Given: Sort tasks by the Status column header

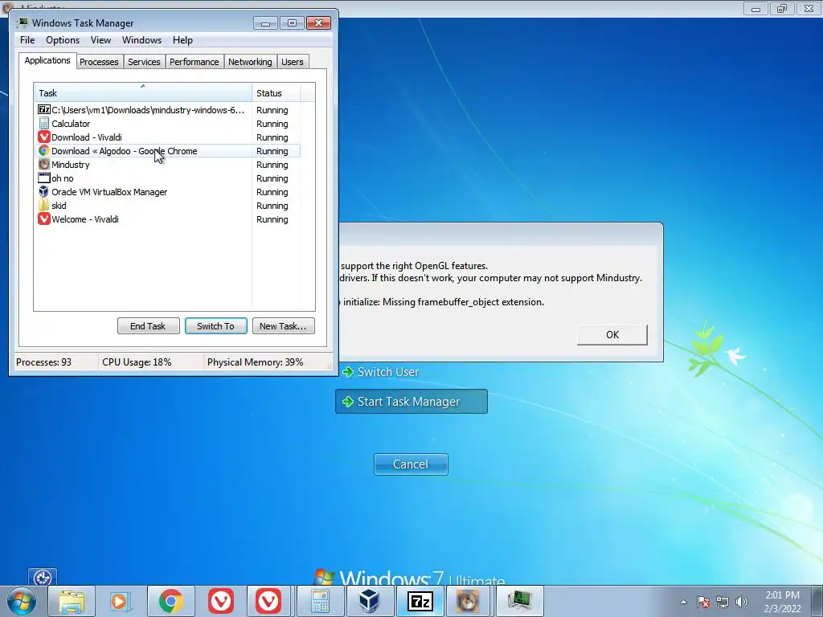Looking at the screenshot, I should (276, 93).
